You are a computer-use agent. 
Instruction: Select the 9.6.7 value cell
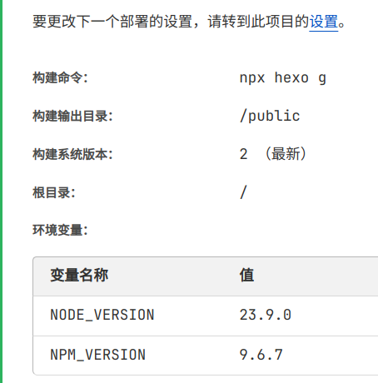[261, 355]
